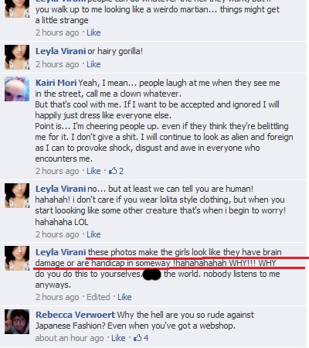The width and height of the screenshot is (309, 348).
Task: Open Leyla Virani name on gorilla comment
Action: click(60, 51)
